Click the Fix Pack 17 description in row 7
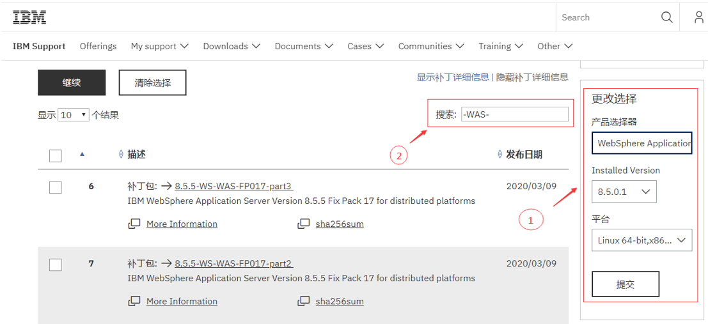This screenshot has width=708, height=324. 302,278
